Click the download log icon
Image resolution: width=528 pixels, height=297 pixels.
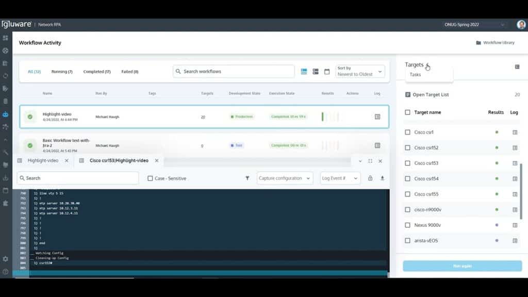tap(381, 177)
